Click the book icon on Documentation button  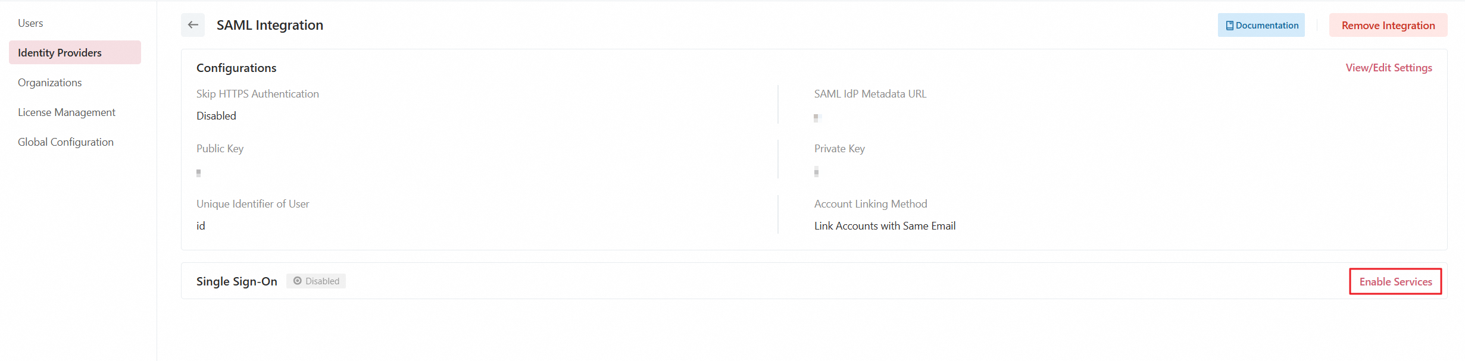coord(1229,26)
